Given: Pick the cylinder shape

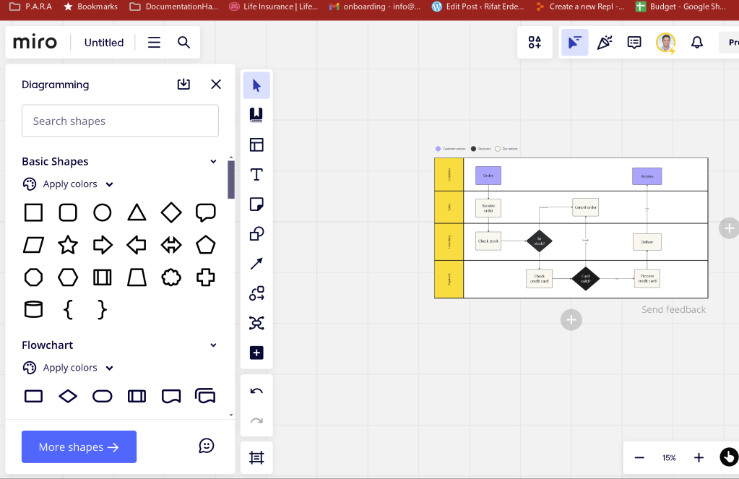Looking at the screenshot, I should 33,310.
